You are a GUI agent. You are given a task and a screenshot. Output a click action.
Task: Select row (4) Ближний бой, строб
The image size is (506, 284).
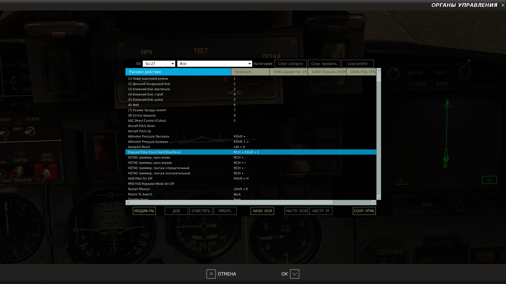tap(251, 94)
